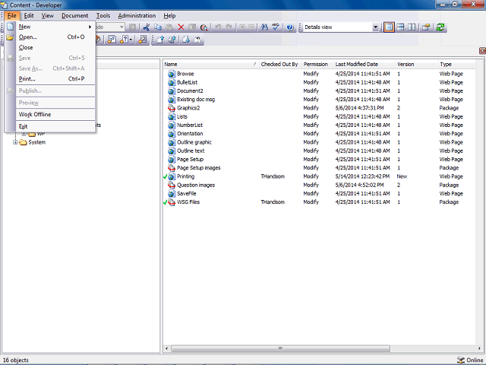Click the Paste clipboard icon in toolbar
Viewport: 486px width, 365px height.
(x=169, y=27)
